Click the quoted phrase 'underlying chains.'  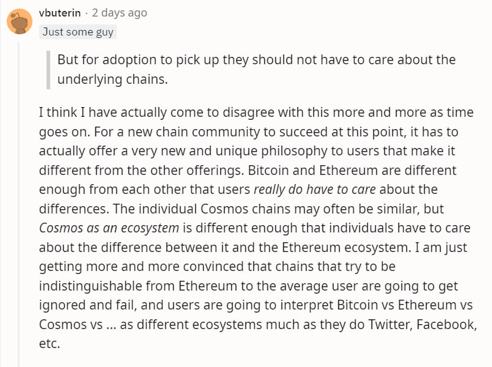(x=113, y=80)
